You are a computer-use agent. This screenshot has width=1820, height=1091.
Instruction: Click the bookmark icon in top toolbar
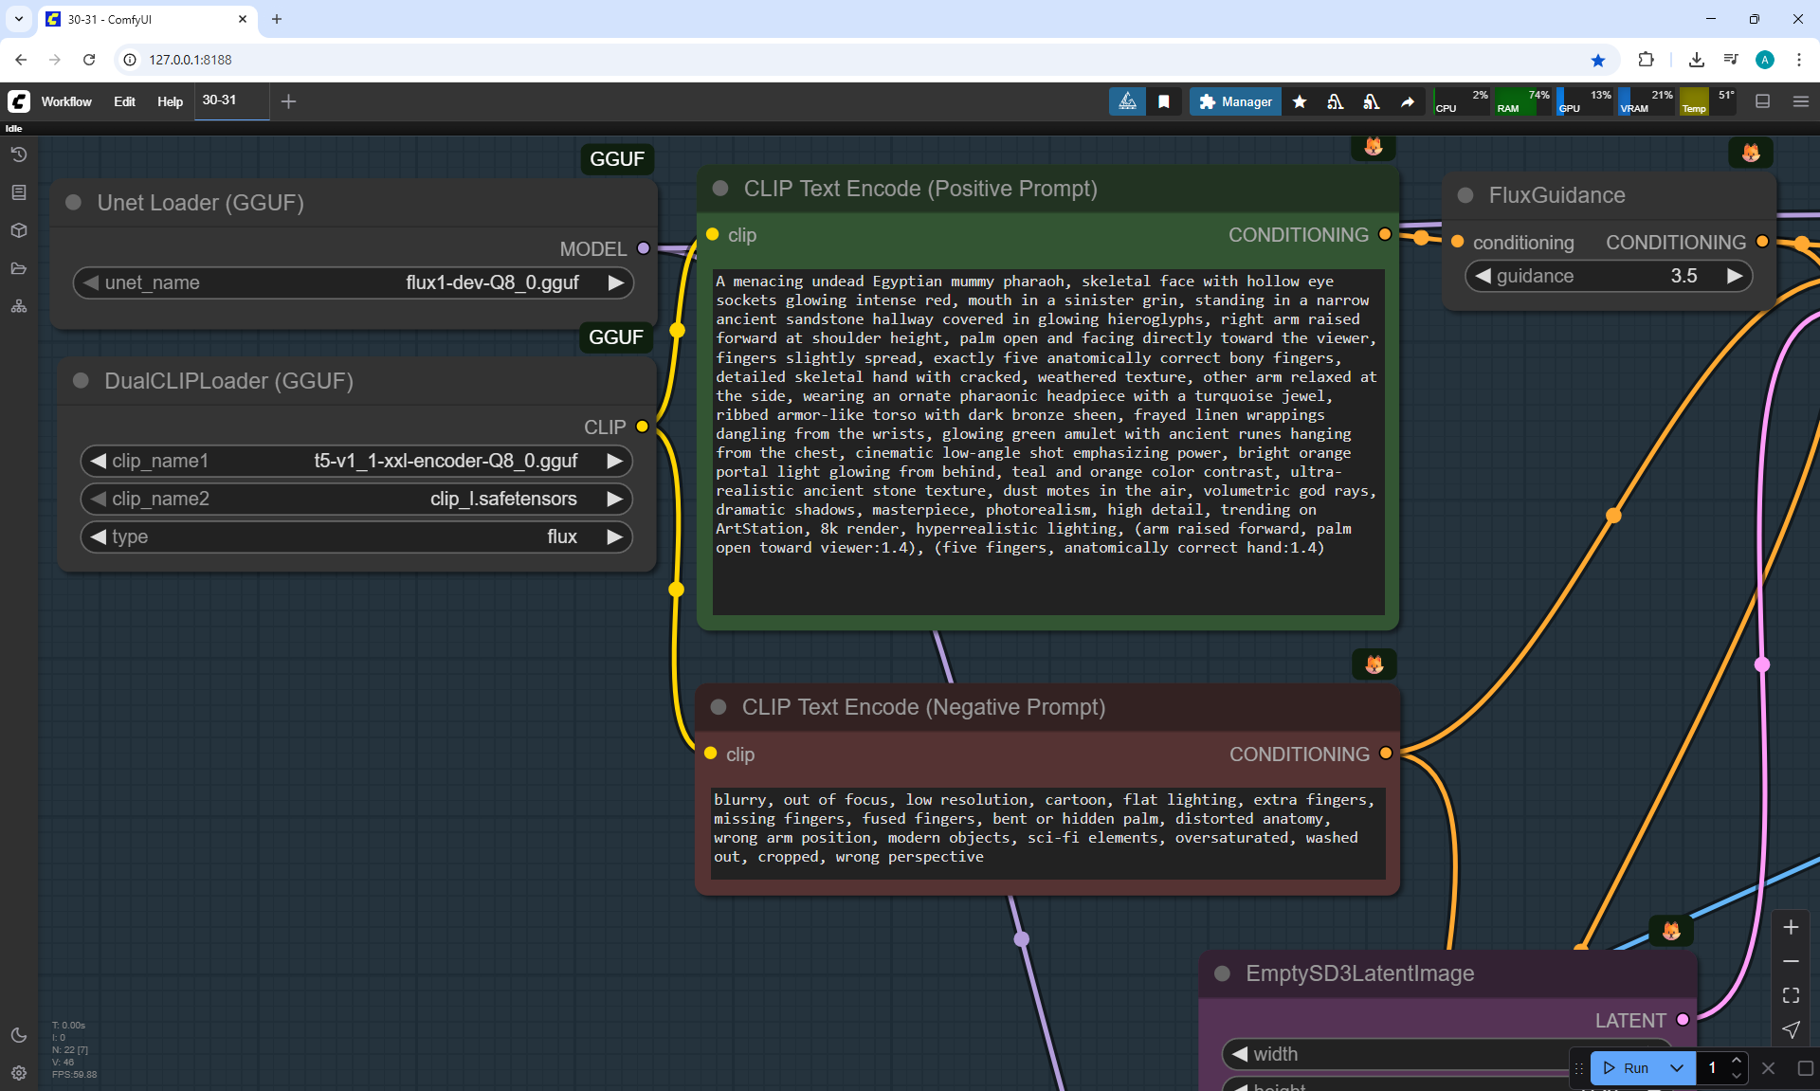[x=1164, y=101]
